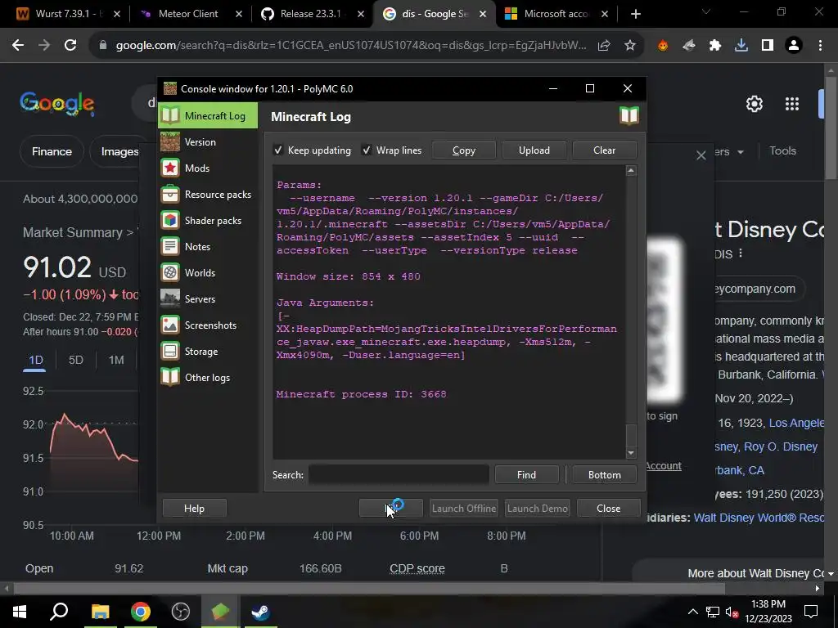838x628 pixels.
Task: Select the Images search filter
Action: tap(119, 151)
